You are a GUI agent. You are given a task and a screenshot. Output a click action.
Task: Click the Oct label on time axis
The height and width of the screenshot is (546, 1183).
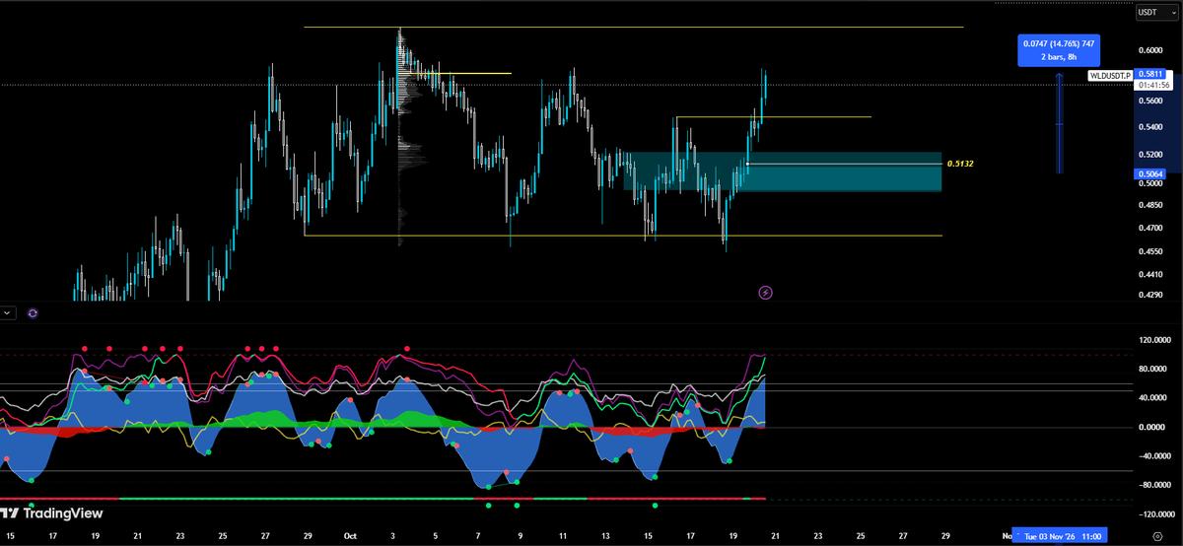click(x=349, y=535)
